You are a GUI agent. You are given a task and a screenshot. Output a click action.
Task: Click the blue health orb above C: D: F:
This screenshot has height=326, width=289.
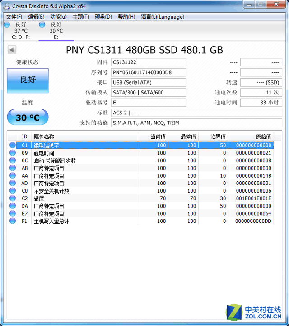pyautogui.click(x=7, y=24)
